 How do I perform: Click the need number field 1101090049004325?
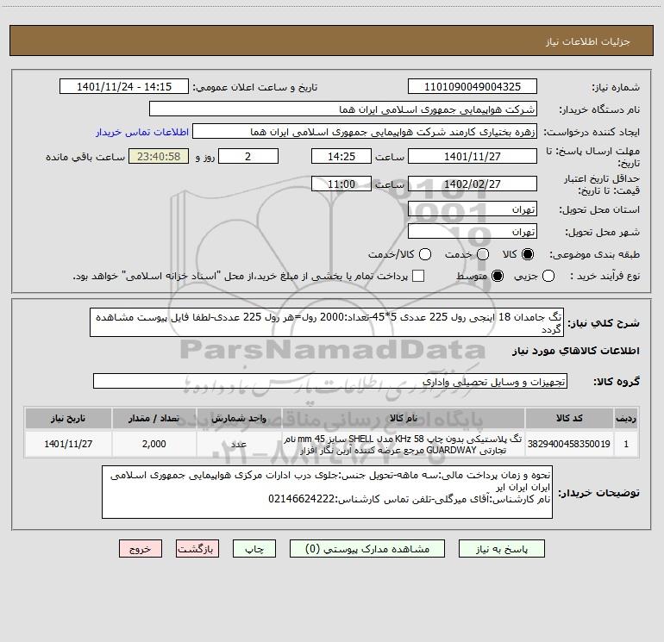(473, 87)
